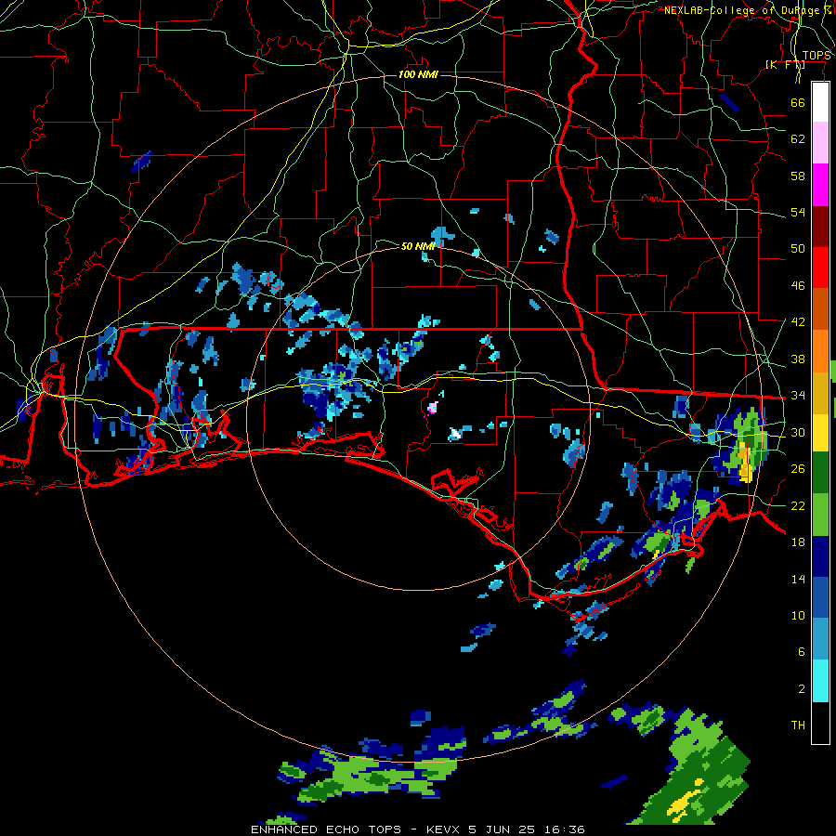Screen dimensions: 836x836
Task: Click the small magenta echo near the radar center
Action: pyautogui.click(x=432, y=409)
